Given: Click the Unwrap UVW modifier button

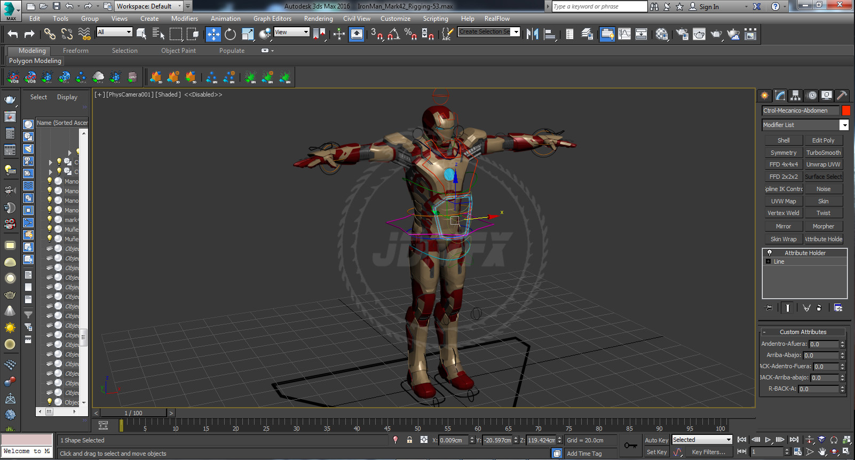Looking at the screenshot, I should [824, 164].
